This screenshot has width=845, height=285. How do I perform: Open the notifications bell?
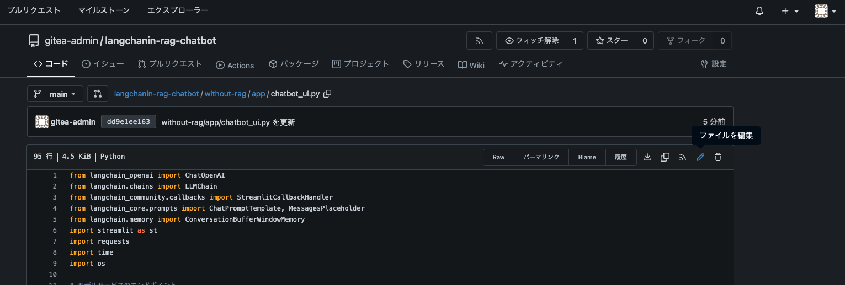click(759, 11)
